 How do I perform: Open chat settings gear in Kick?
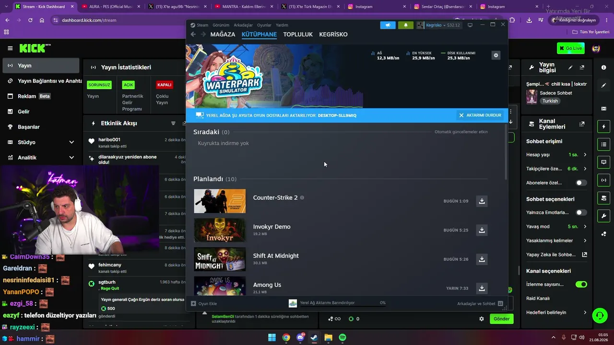point(482,319)
